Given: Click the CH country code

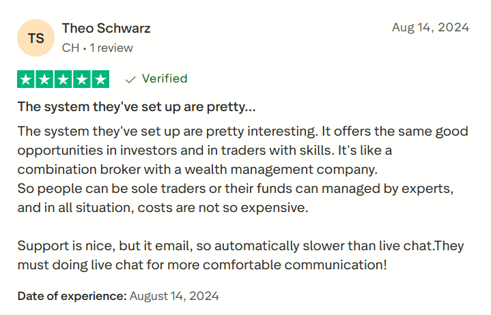Looking at the screenshot, I should (x=70, y=48).
